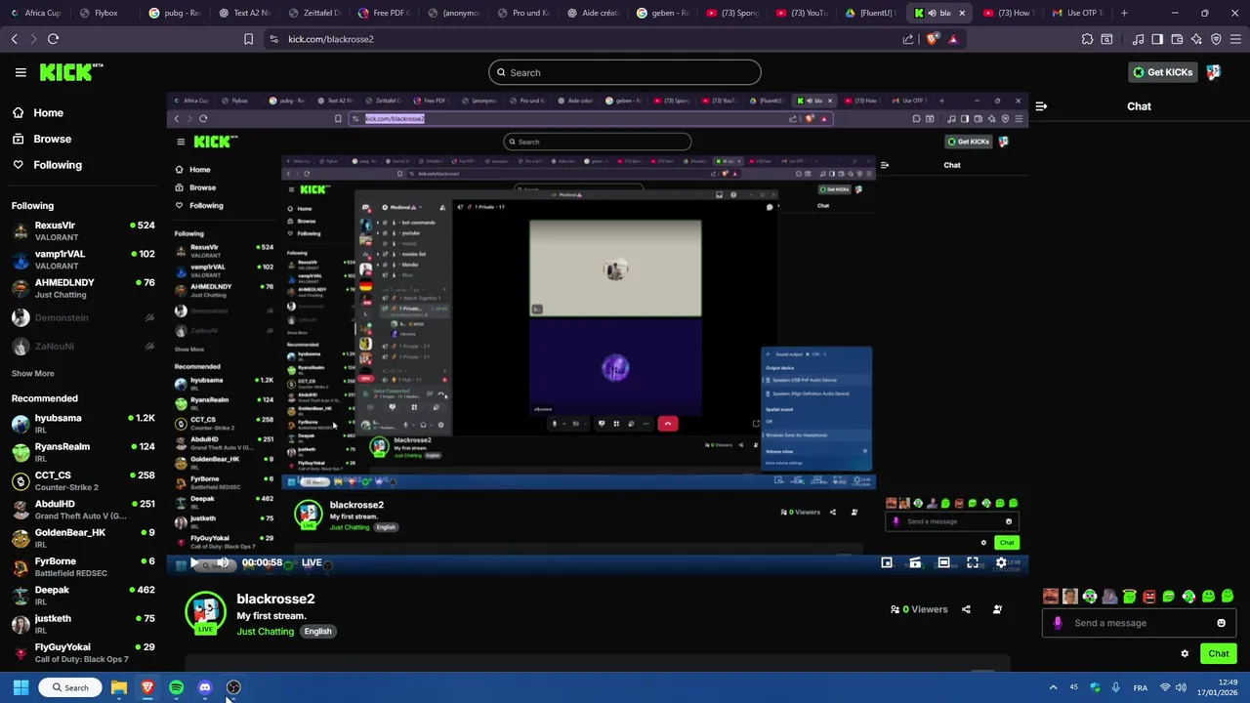This screenshot has width=1250, height=703.
Task: Click the address bar URL kick.com/blackrosse2
Action: click(x=331, y=39)
